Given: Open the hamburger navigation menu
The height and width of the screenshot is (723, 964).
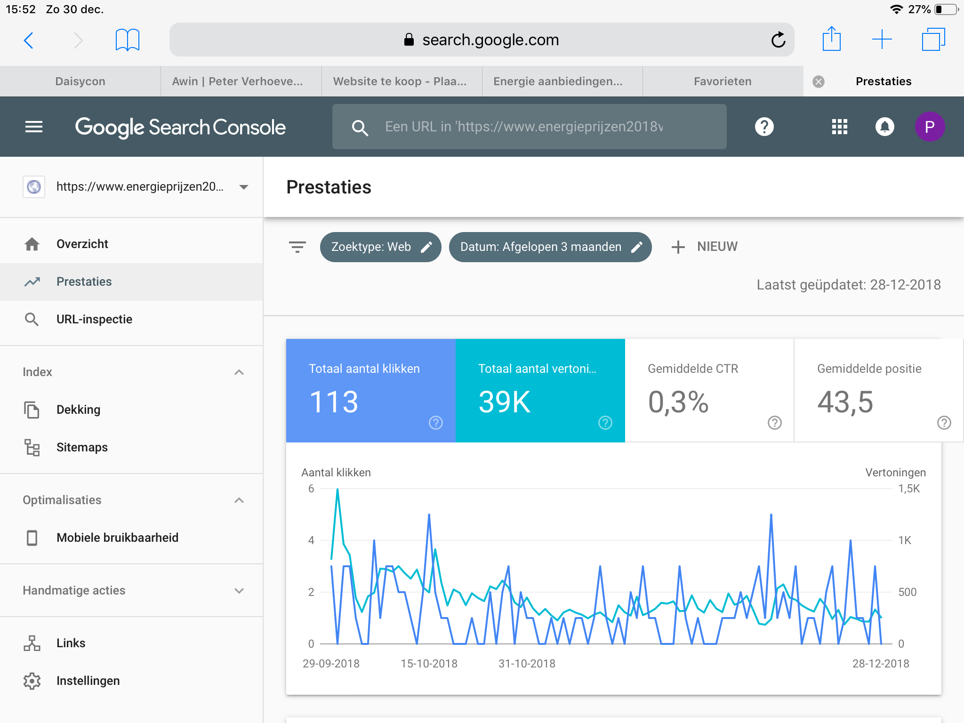Looking at the screenshot, I should [34, 127].
